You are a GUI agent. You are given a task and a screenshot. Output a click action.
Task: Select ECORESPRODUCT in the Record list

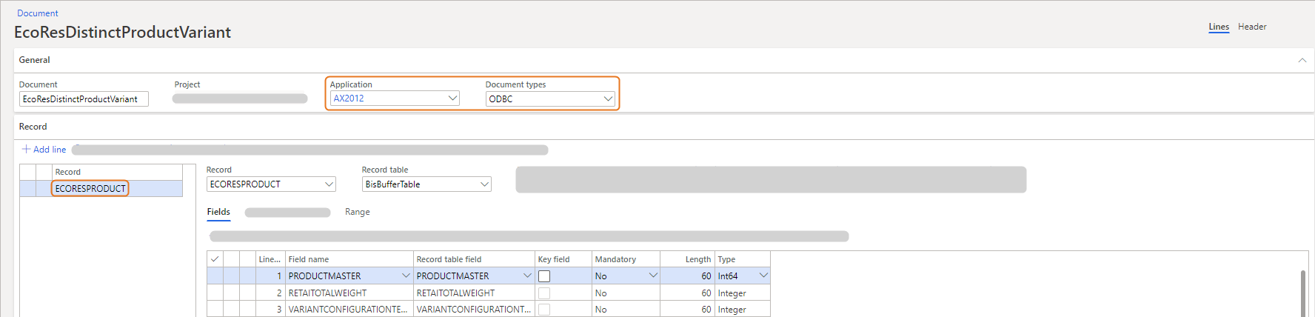point(90,189)
